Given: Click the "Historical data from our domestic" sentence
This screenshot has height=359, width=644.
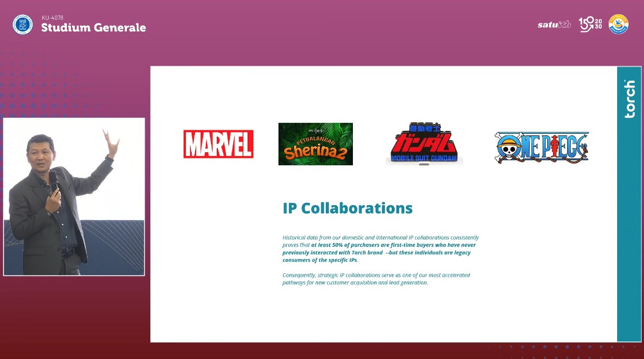Looking at the screenshot, I should click(380, 237).
